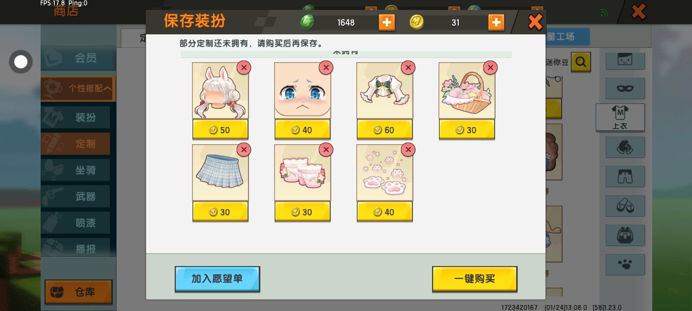Image resolution: width=692 pixels, height=311 pixels.
Task: Select the shoes category icon
Action: pos(625,206)
